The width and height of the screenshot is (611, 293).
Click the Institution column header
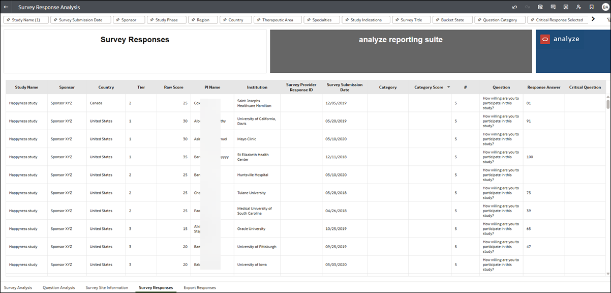point(257,87)
